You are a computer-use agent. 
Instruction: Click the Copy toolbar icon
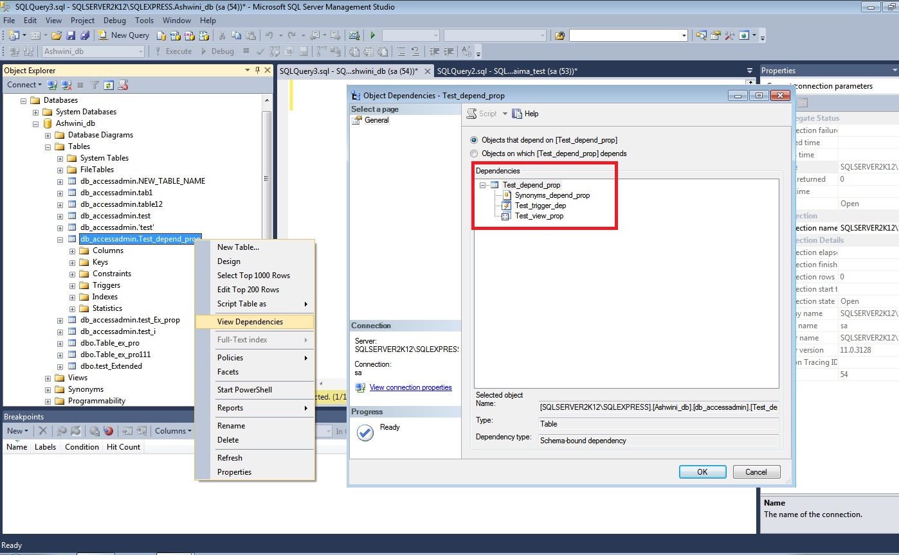click(x=236, y=35)
